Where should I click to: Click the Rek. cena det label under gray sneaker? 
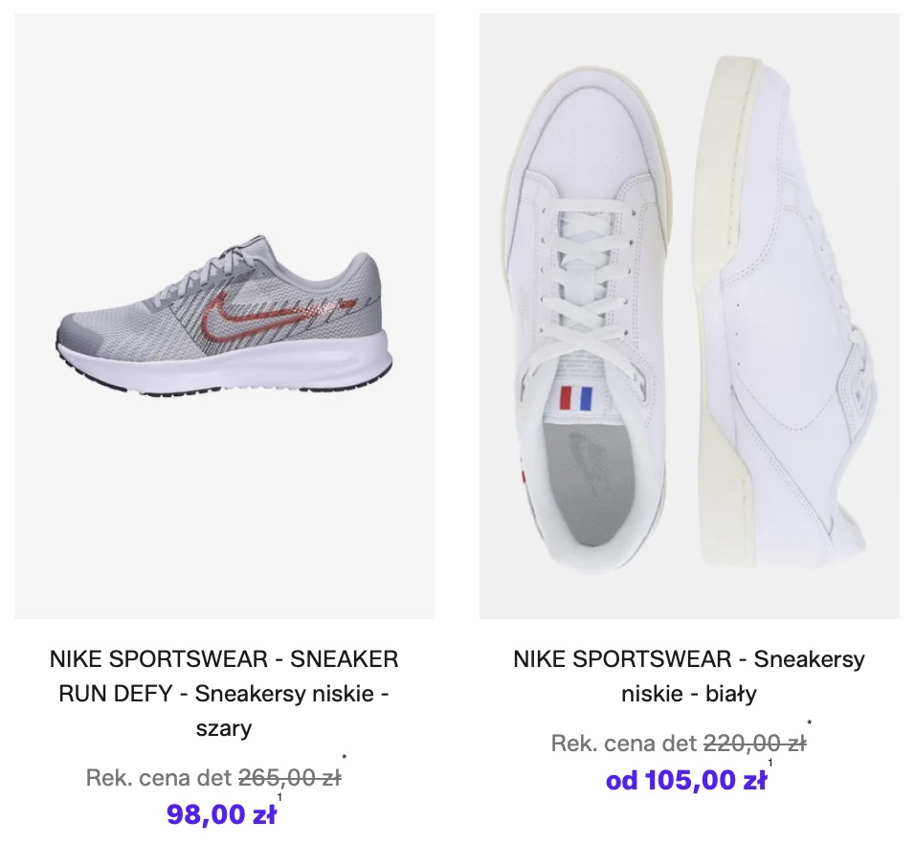(159, 778)
